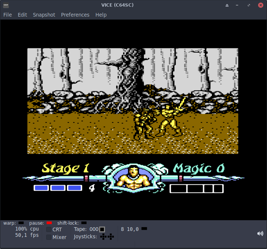This screenshot has width=267, height=249.
Task: Click the second joystick direction indicator
Action: (x=111, y=236)
